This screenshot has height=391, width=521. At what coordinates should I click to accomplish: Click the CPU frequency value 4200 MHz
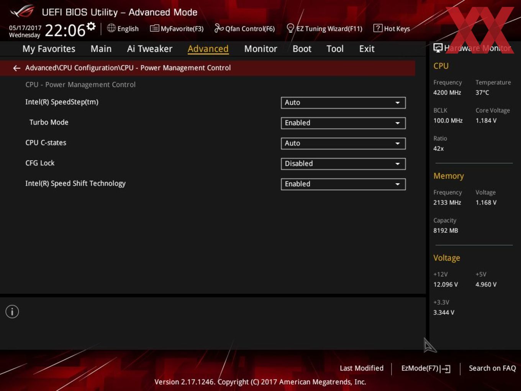(x=447, y=92)
